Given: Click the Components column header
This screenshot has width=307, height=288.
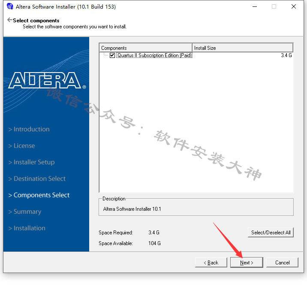Looking at the screenshot, I should (145, 48).
